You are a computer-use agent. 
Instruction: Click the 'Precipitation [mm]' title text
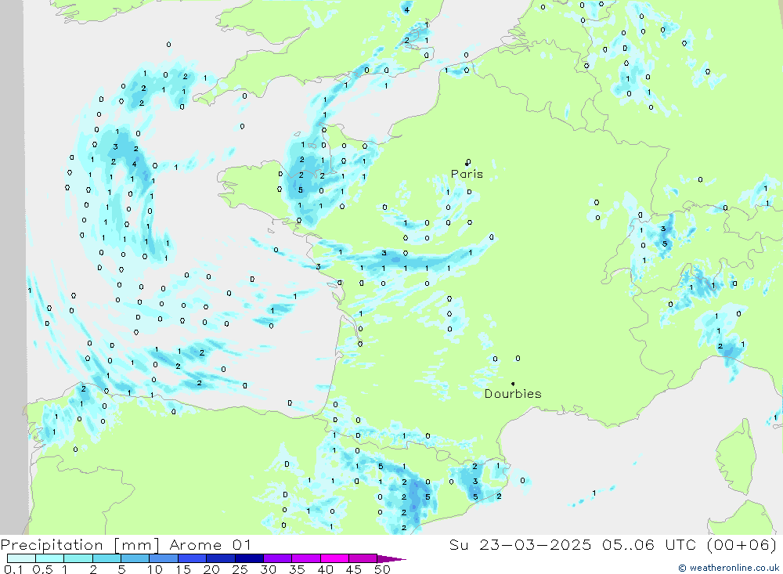coord(80,545)
